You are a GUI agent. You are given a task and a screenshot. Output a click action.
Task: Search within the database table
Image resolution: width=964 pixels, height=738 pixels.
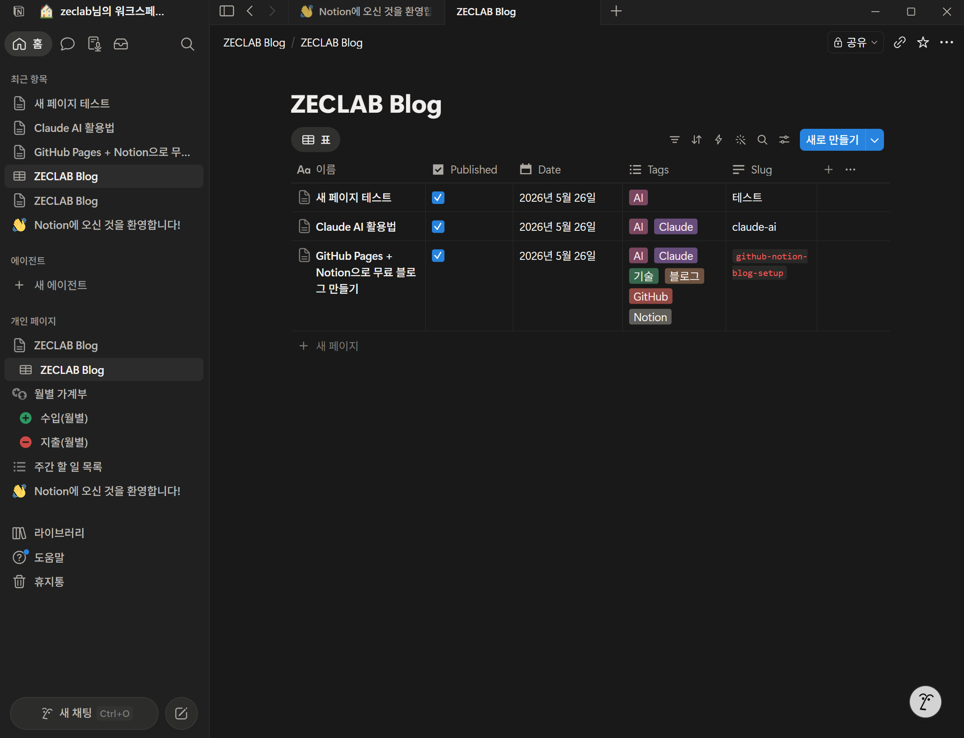pyautogui.click(x=762, y=140)
